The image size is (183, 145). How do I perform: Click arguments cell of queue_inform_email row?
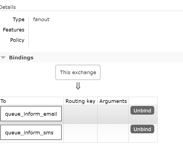113,114
